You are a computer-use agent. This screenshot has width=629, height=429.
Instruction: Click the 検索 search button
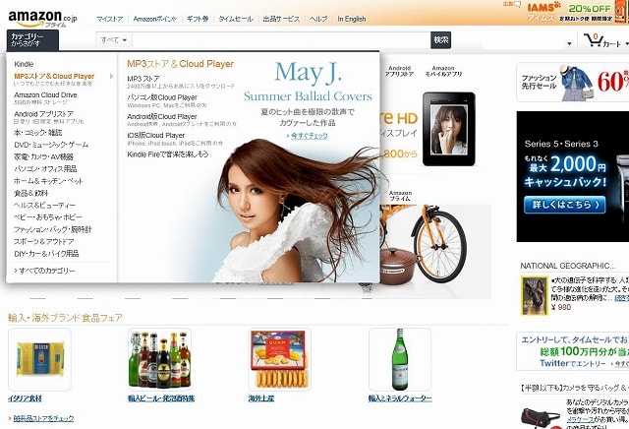pyautogui.click(x=440, y=40)
